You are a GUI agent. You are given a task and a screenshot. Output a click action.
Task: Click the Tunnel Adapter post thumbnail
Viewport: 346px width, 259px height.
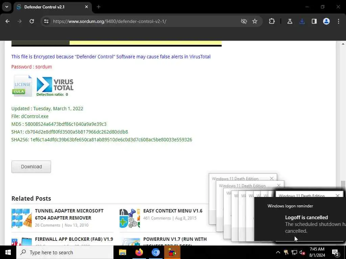point(22,218)
